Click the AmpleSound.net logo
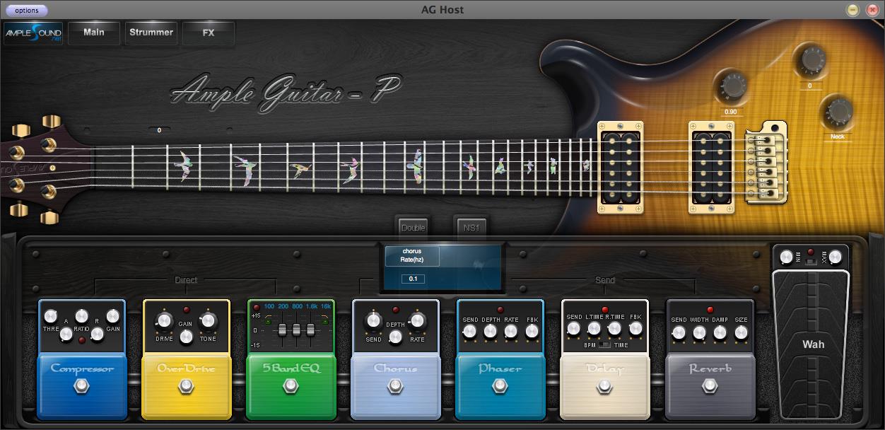This screenshot has height=430, width=885. pyautogui.click(x=33, y=33)
